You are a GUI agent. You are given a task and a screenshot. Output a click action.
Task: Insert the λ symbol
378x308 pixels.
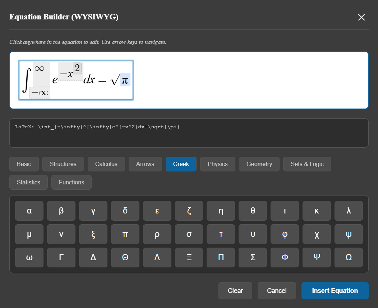pyautogui.click(x=349, y=211)
